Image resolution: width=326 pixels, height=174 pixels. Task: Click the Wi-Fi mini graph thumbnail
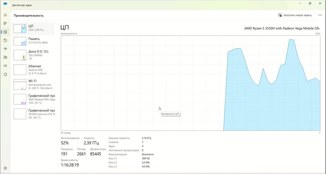click(20, 84)
